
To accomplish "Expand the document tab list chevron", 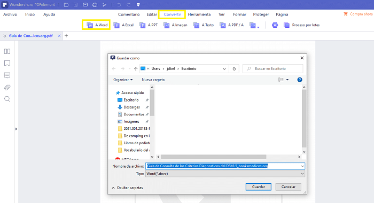I will pyautogui.click(x=4, y=36).
